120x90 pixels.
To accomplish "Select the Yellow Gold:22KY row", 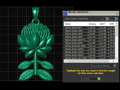I will (x=89, y=43).
